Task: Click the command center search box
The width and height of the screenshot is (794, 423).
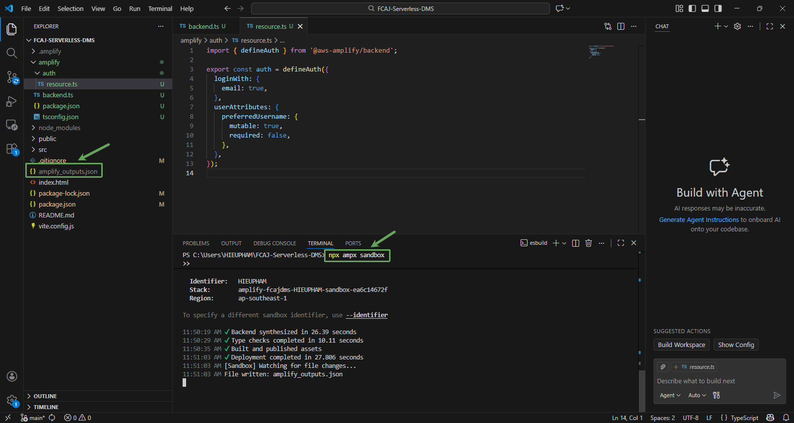Action: (400, 8)
